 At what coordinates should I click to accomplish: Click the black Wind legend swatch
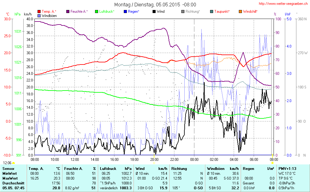coord(154,12)
